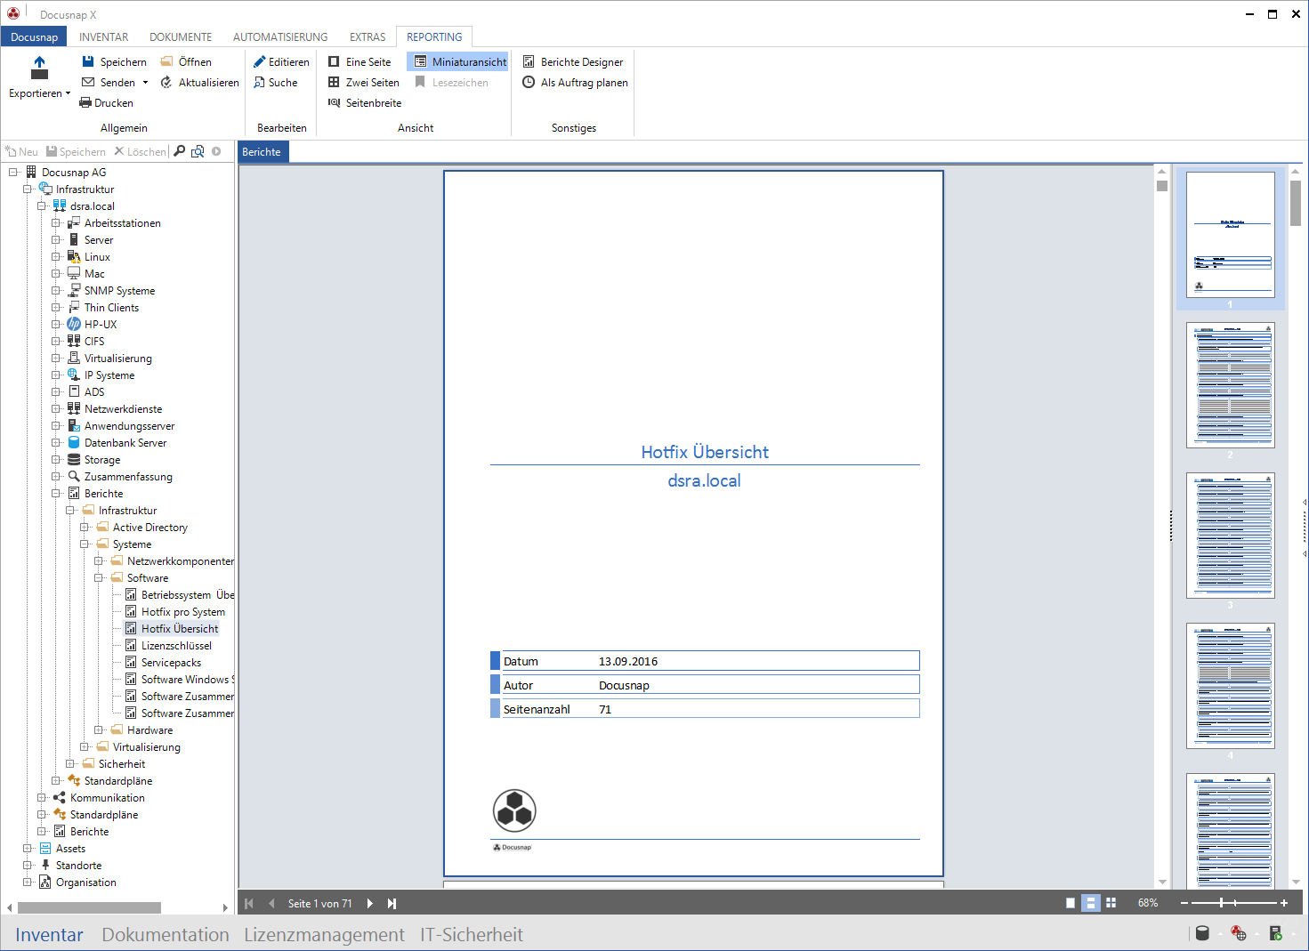This screenshot has width=1309, height=951.
Task: Click the database icon in bottom bar
Action: point(1202,932)
